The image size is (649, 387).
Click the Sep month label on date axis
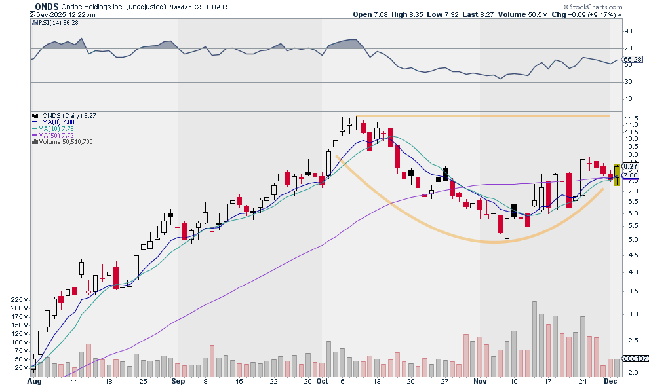pyautogui.click(x=178, y=381)
